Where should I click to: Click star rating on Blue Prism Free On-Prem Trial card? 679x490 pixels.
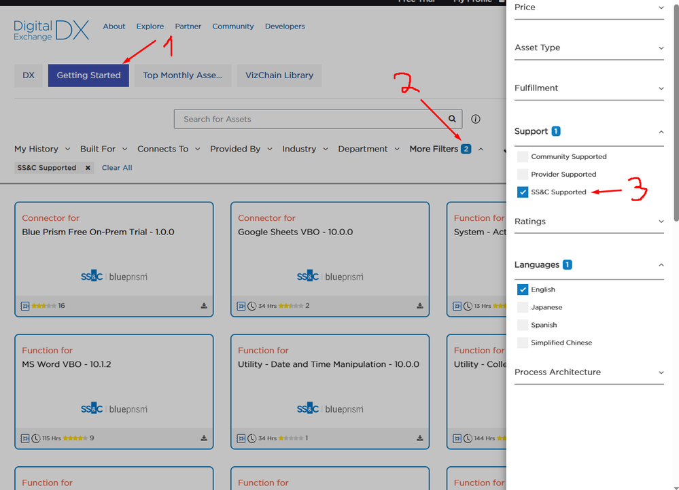(x=43, y=306)
